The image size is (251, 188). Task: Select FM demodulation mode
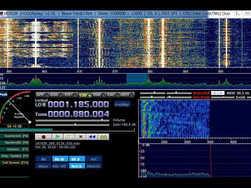[x=71, y=95]
